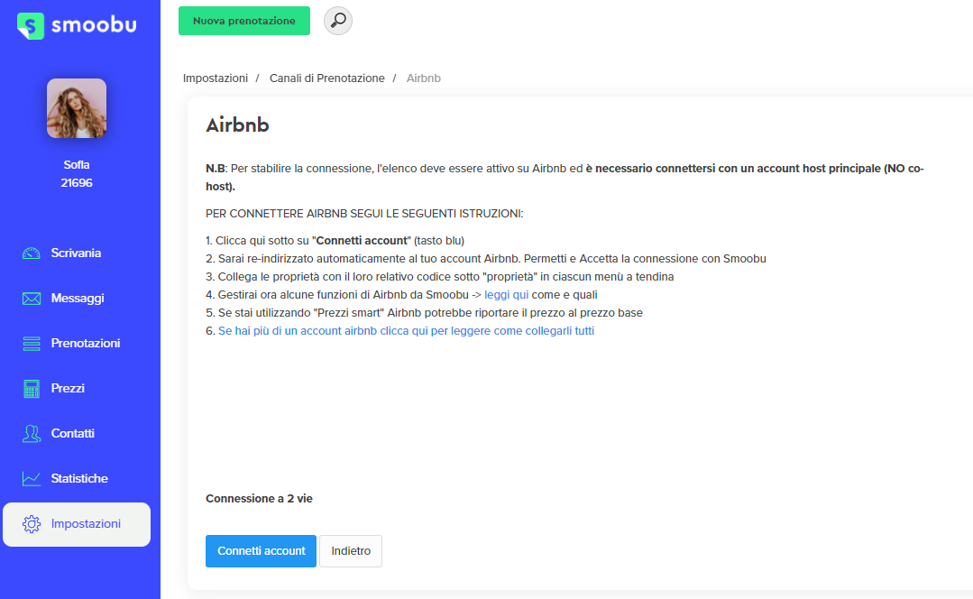973x599 pixels.
Task: Click the Contatti people icon
Action: 32,434
